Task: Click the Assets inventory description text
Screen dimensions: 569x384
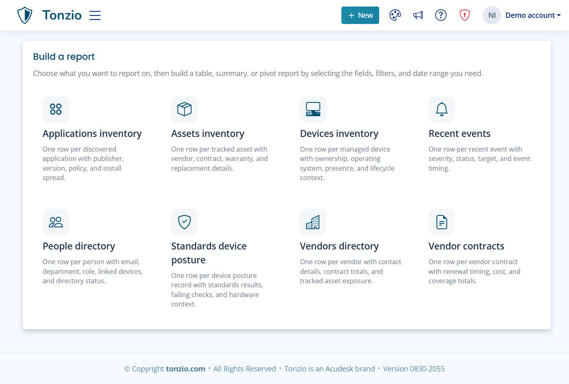Action: 219,159
